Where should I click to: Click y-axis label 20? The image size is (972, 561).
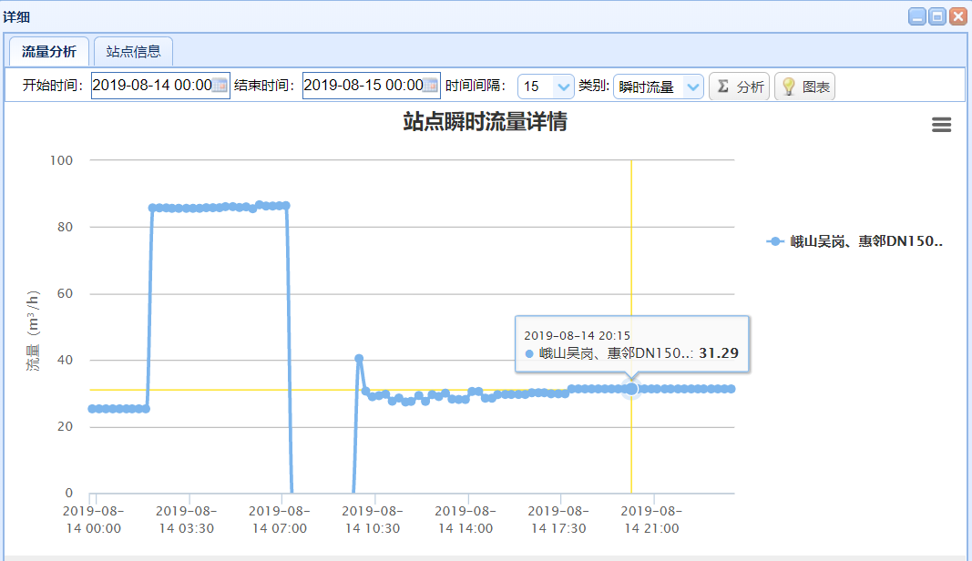65,426
